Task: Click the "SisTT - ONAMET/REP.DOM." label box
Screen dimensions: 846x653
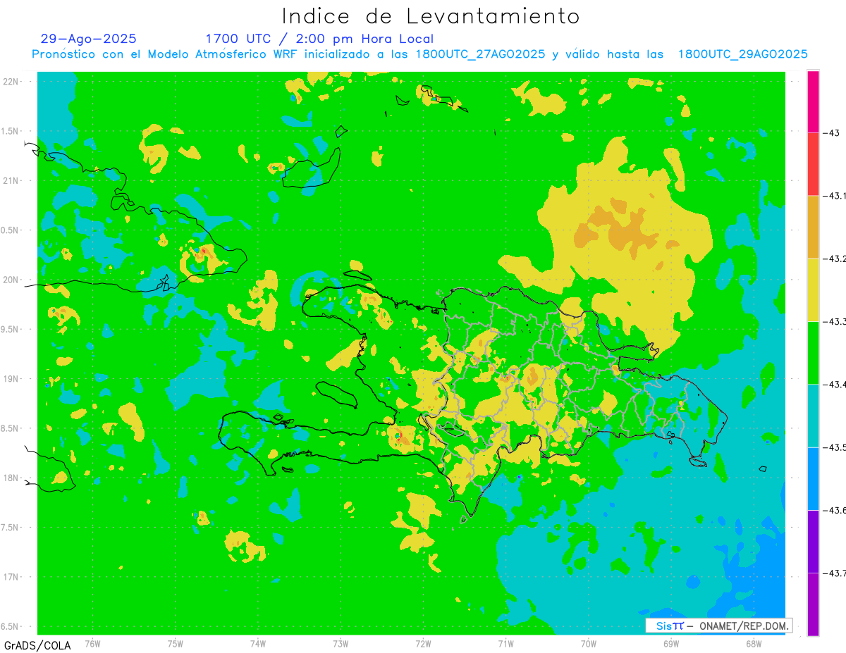Action: pos(719,626)
